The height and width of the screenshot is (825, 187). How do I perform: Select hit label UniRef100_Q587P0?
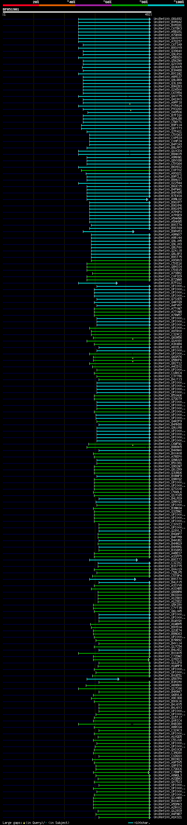(167, 679)
